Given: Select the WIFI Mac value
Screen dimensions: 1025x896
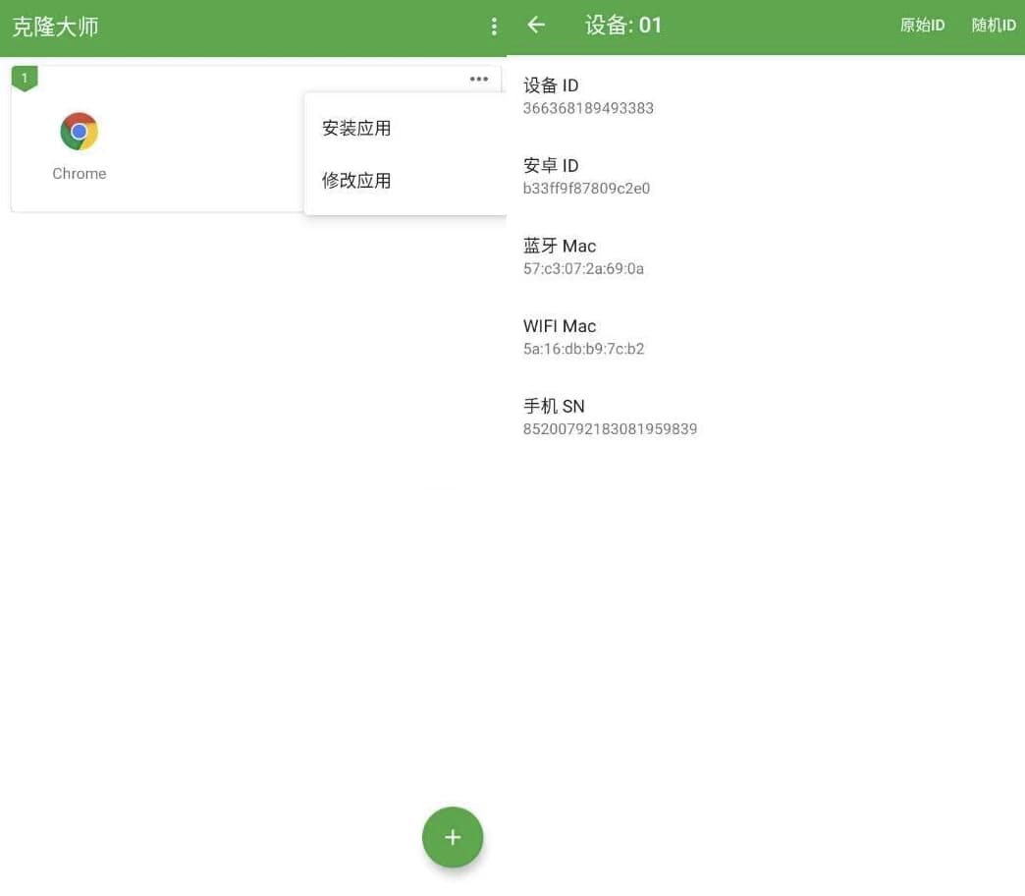Looking at the screenshot, I should [x=584, y=349].
